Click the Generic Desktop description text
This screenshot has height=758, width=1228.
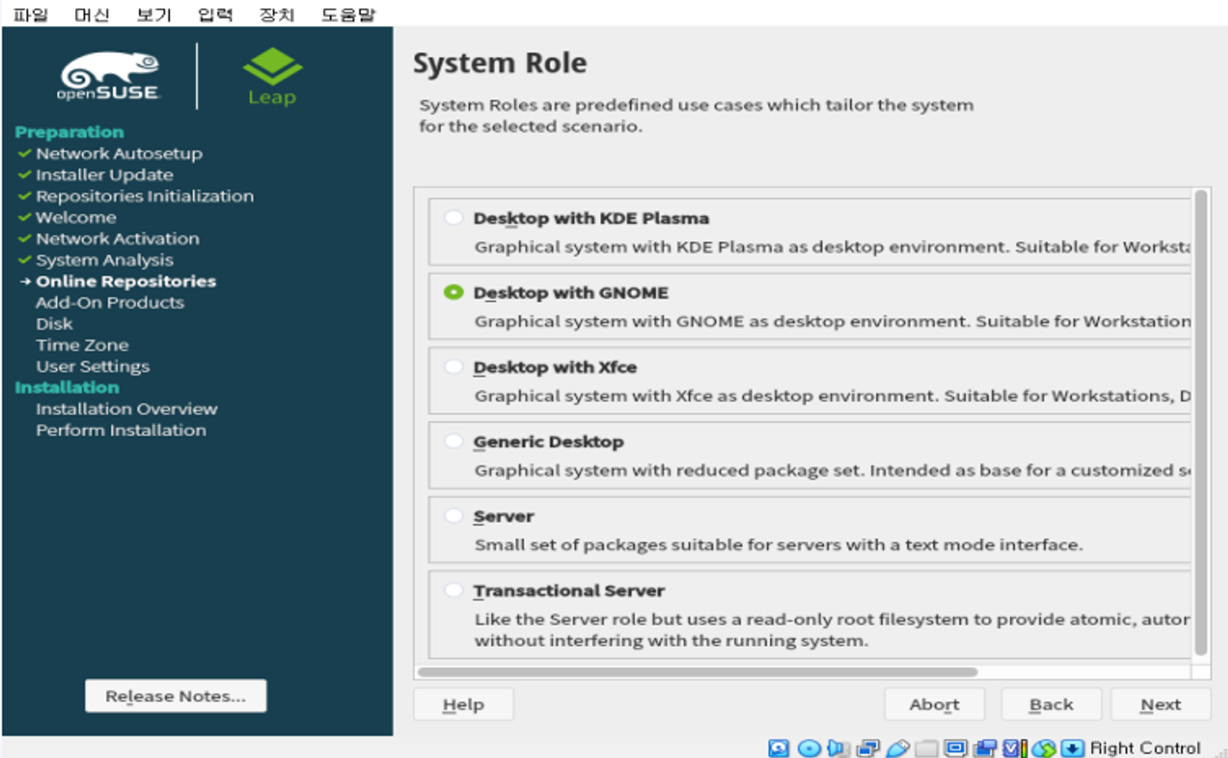coord(832,470)
